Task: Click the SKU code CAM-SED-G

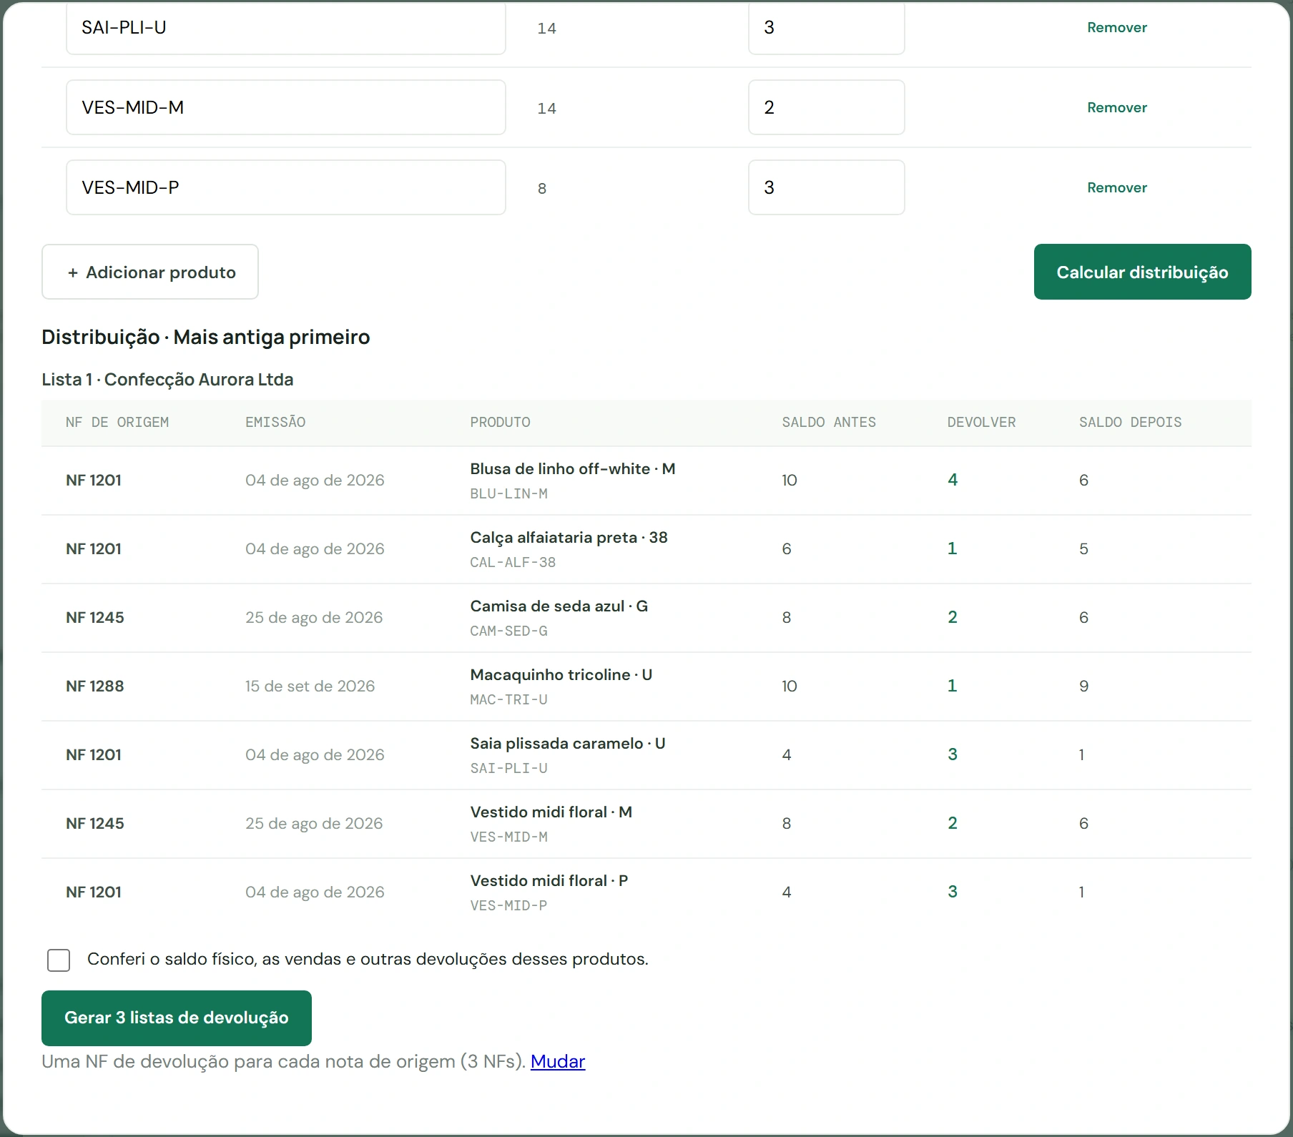Action: (508, 631)
